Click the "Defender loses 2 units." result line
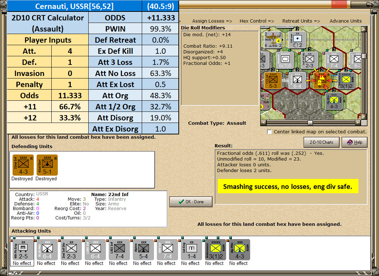The height and width of the screenshot is (276, 379). (244, 171)
